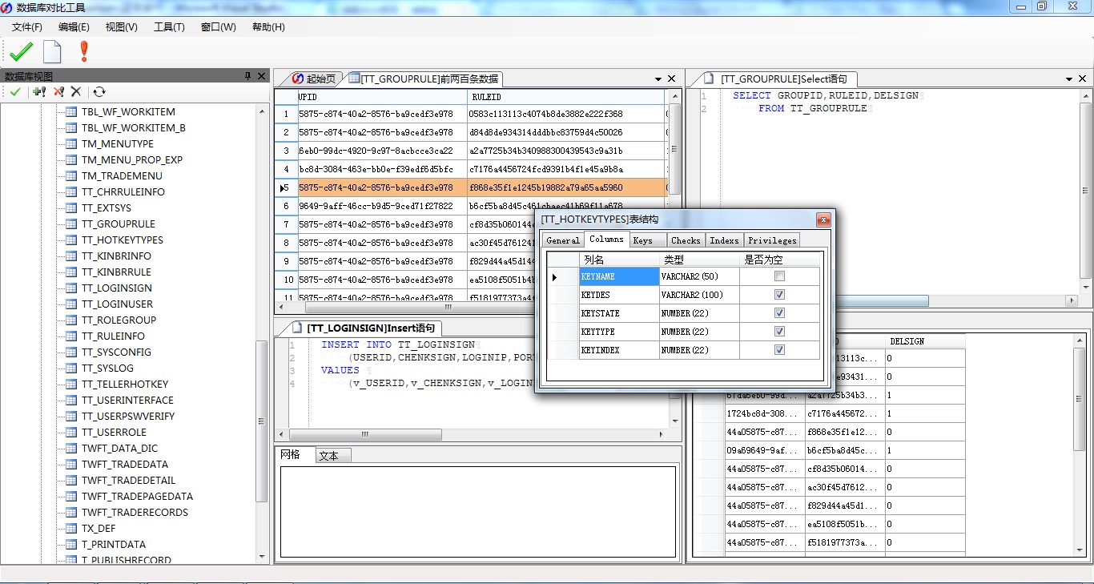This screenshot has width=1094, height=584.
Task: Open the 窗口(W) menu
Action: 218,27
